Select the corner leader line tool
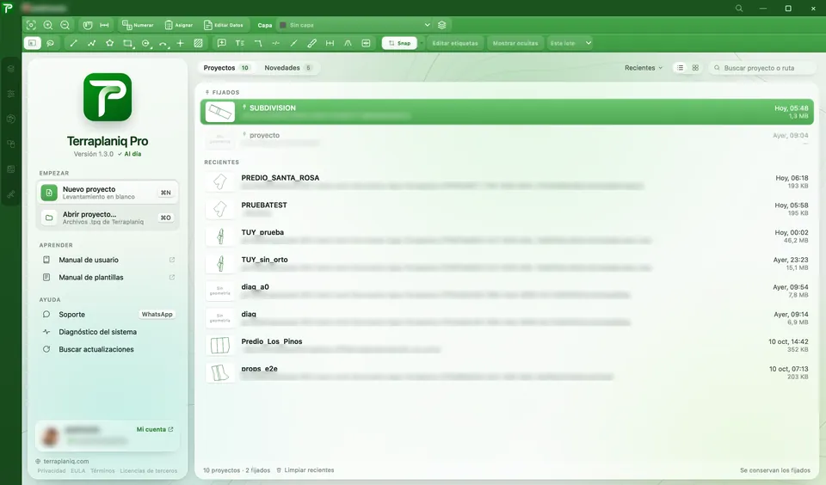Image resolution: width=826 pixels, height=485 pixels. (258, 43)
